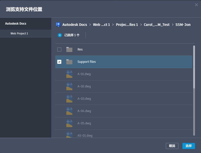The width and height of the screenshot is (201, 153).
Task: Click the 已选择 1 个 selection count text
Action: [72, 35]
